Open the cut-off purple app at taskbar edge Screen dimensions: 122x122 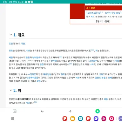(120, 119)
